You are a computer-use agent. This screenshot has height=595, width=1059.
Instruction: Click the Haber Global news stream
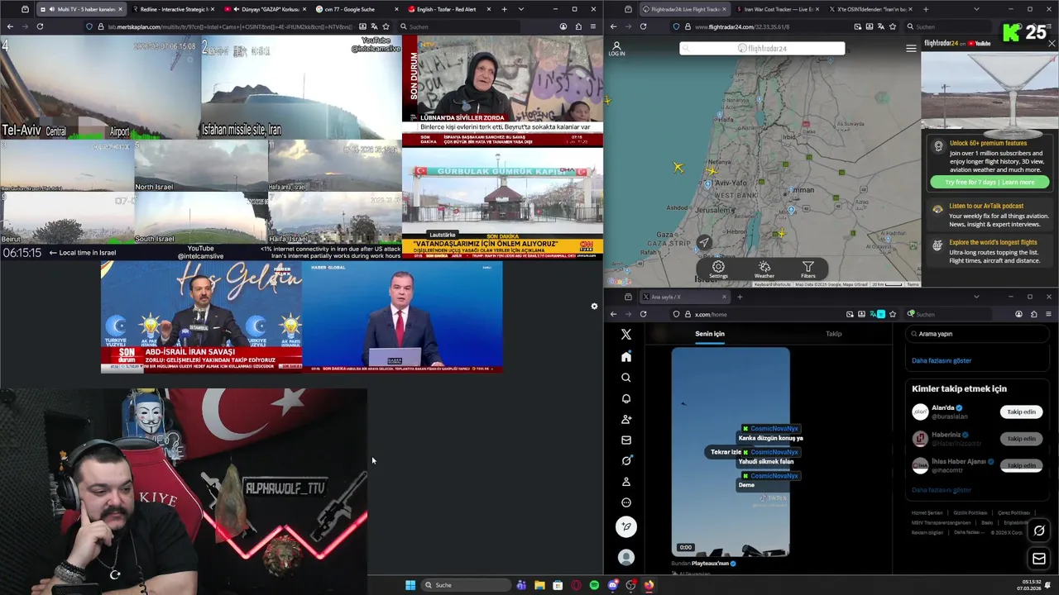pyautogui.click(x=402, y=317)
